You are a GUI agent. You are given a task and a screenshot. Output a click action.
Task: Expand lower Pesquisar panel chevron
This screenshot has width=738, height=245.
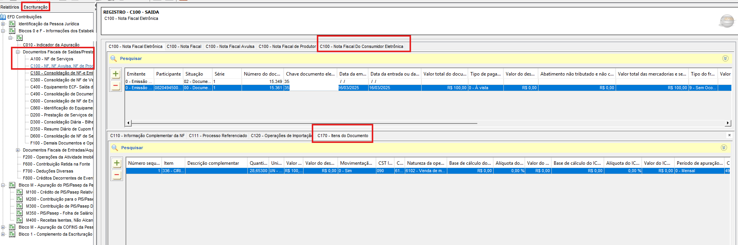pos(724,148)
